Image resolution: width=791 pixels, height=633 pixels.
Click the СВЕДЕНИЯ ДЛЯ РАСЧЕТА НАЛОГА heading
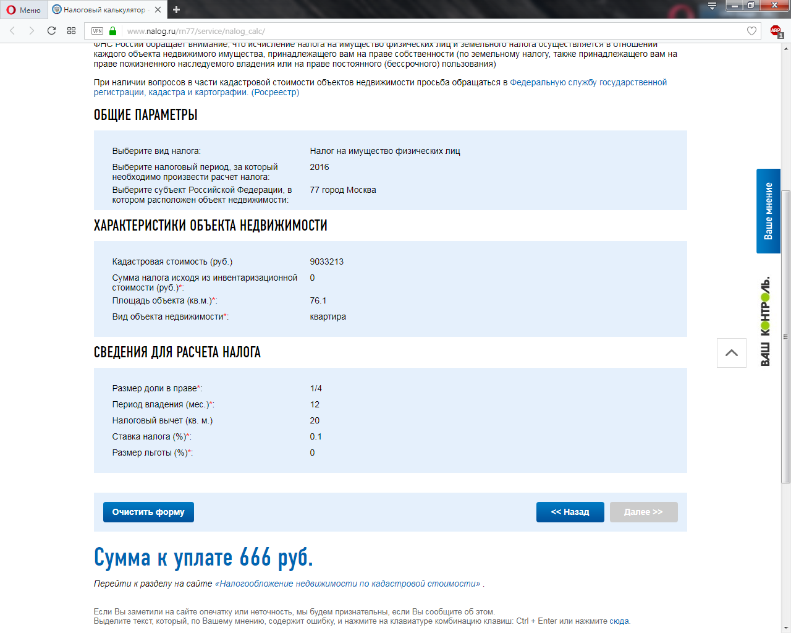[177, 352]
